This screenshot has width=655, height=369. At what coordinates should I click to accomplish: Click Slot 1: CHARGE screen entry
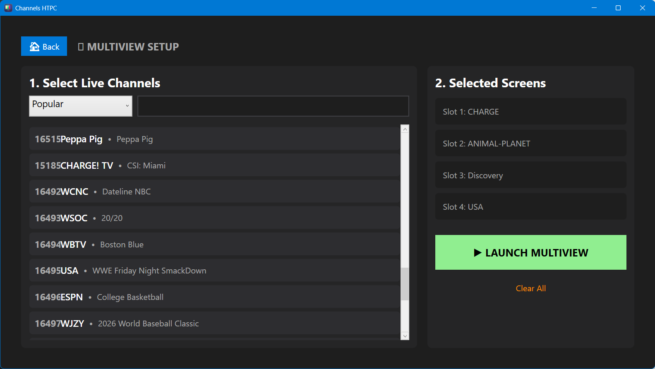pos(530,112)
